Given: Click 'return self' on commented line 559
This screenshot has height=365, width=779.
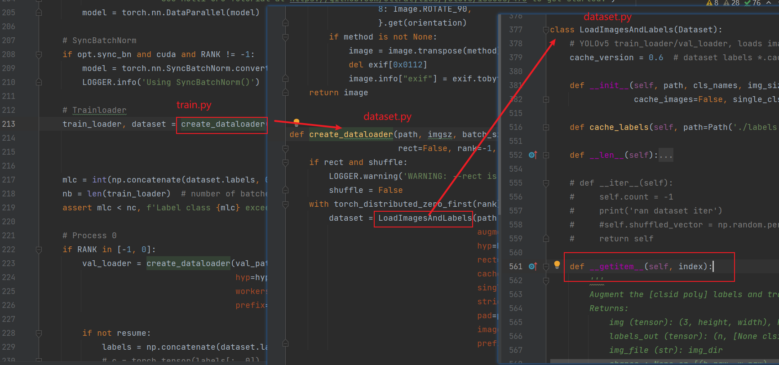Looking at the screenshot, I should click(626, 239).
